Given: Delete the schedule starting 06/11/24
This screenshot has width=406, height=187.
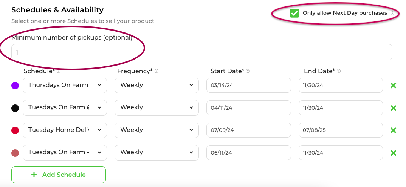Looking at the screenshot, I should (393, 153).
